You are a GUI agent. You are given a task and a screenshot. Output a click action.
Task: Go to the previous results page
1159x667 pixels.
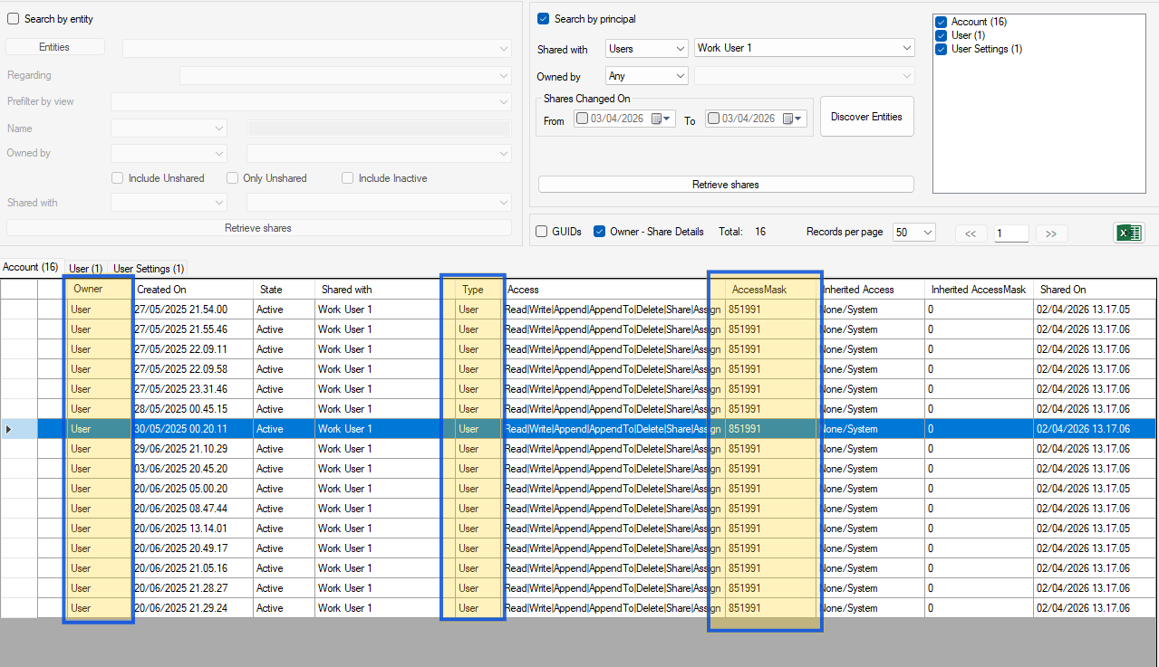pos(971,233)
